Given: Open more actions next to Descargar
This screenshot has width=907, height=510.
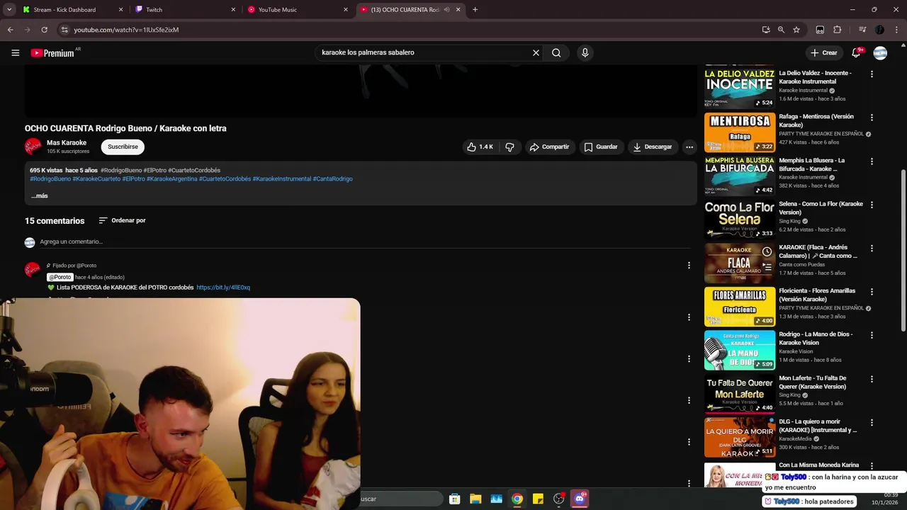Looking at the screenshot, I should click(689, 147).
